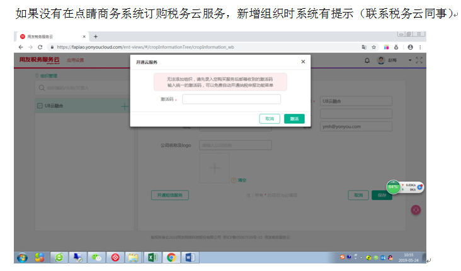This screenshot has width=461, height=271.
Task: Click the address bar URL
Action: pos(145,47)
